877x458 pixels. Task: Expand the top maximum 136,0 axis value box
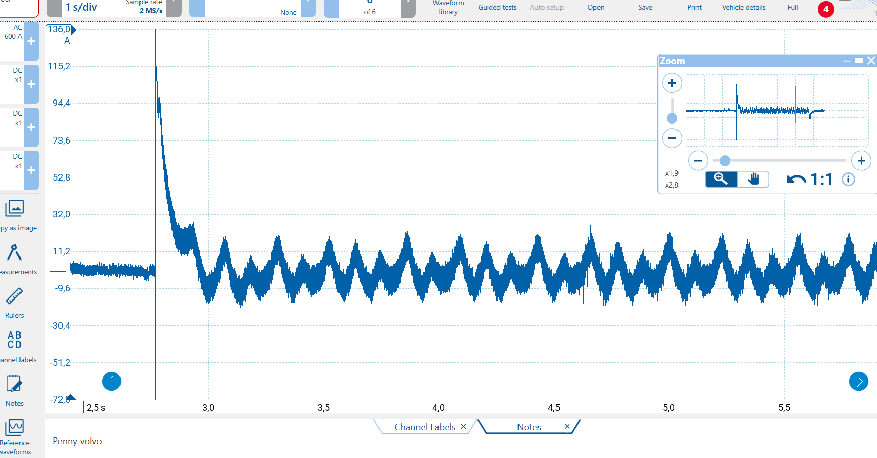tap(59, 29)
